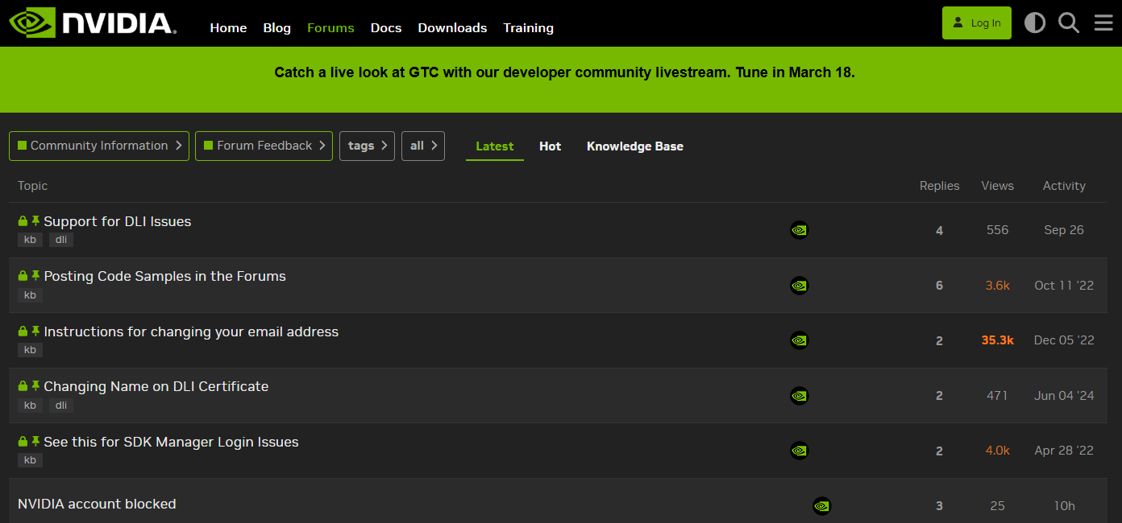This screenshot has width=1122, height=523.
Task: Open topic NVIDIA account blocked
Action: coord(97,504)
